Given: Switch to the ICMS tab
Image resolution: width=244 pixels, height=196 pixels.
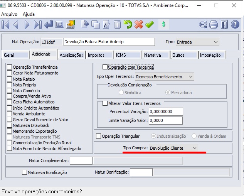Looking at the screenshot, I should [x=128, y=55].
